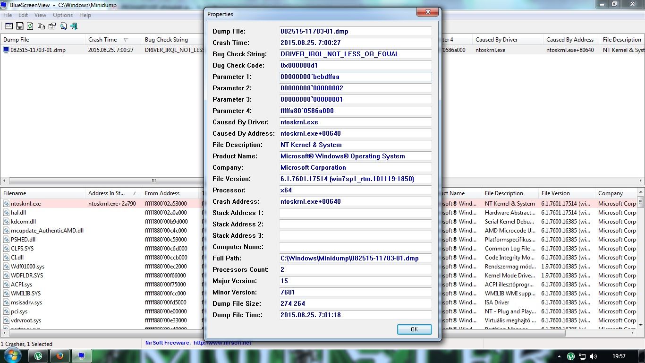Click the Dump File field in Properties
Screen dimensions: 645x363
click(356, 31)
